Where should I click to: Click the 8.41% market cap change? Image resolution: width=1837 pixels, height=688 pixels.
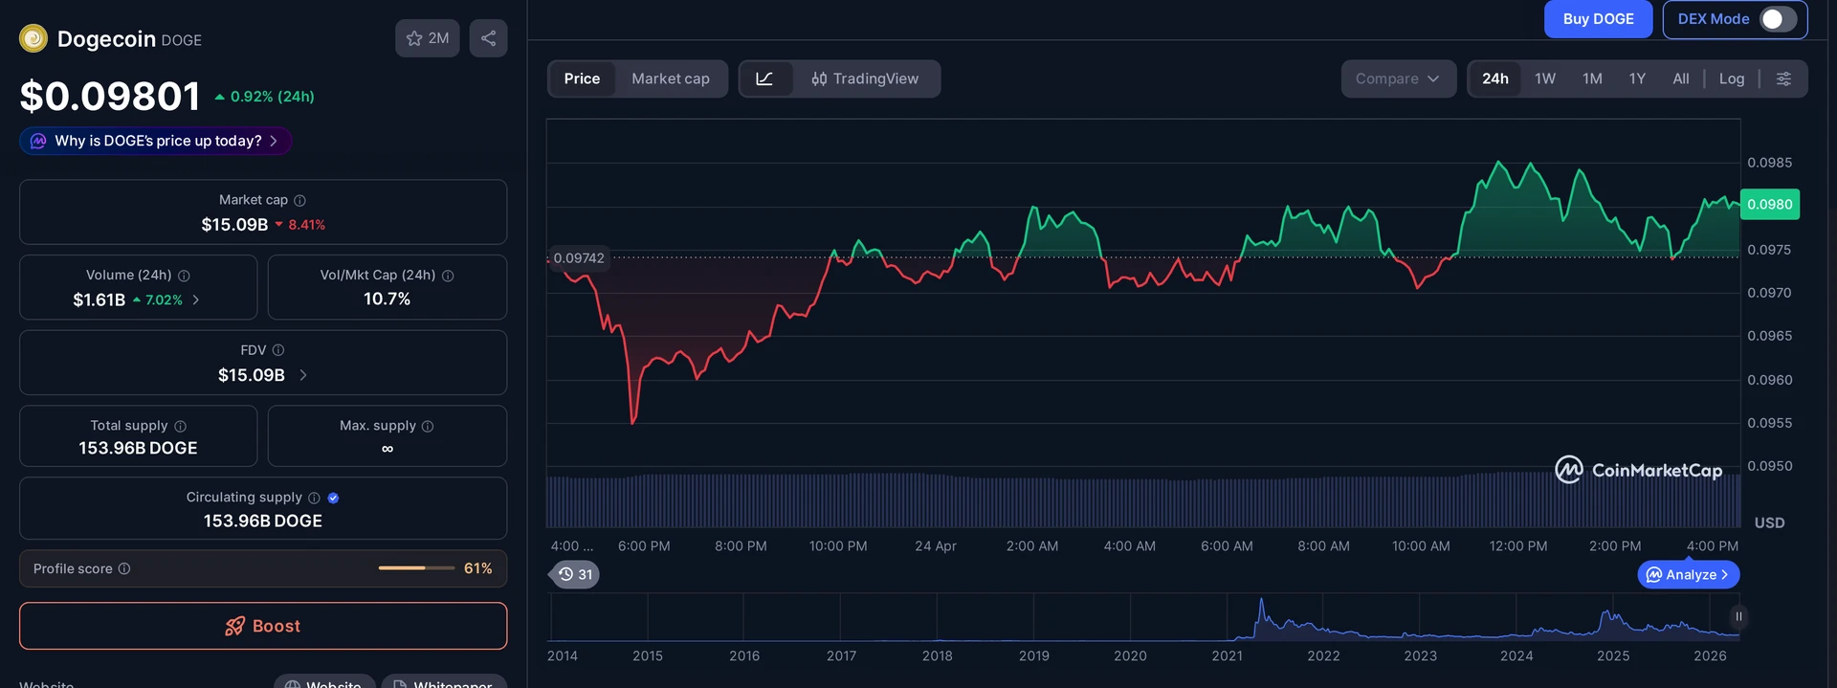click(x=300, y=225)
